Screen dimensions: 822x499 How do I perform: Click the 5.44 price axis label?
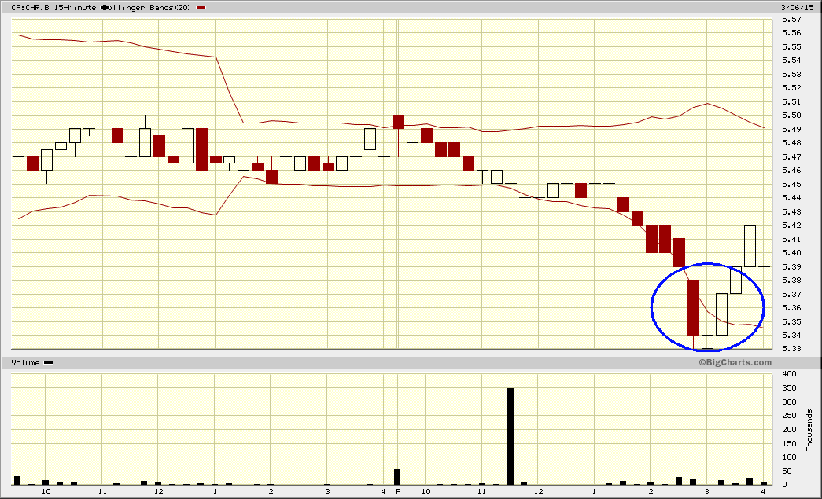pos(791,197)
